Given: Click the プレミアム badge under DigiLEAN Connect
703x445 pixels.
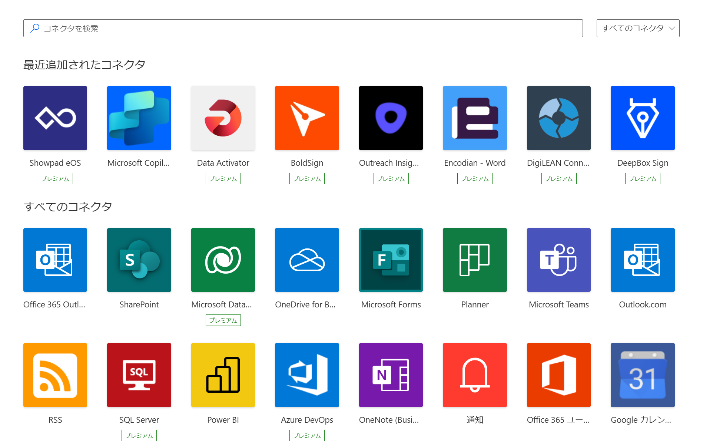Looking at the screenshot, I should pos(559,179).
